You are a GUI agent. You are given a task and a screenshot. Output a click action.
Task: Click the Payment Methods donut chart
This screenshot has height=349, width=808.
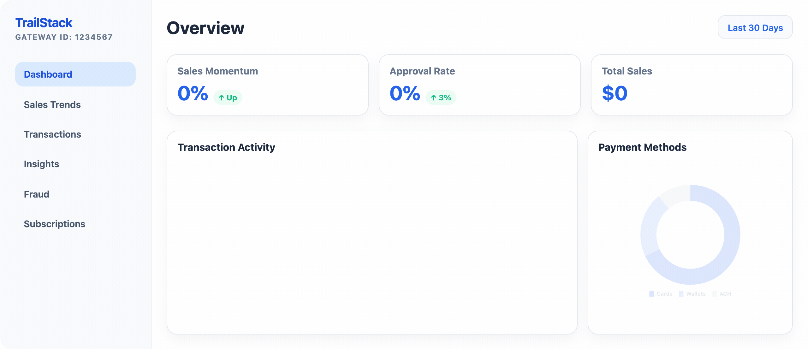pos(690,234)
